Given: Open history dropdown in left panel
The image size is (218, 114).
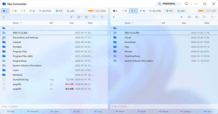Looking at the screenshot, I should pos(103,17).
